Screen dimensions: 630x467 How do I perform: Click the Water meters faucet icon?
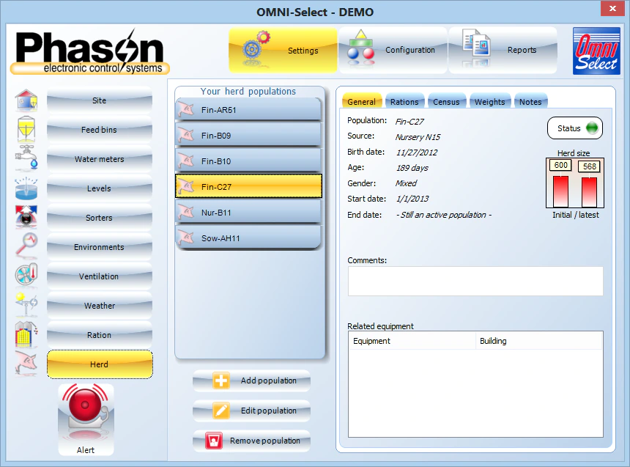coord(26,159)
